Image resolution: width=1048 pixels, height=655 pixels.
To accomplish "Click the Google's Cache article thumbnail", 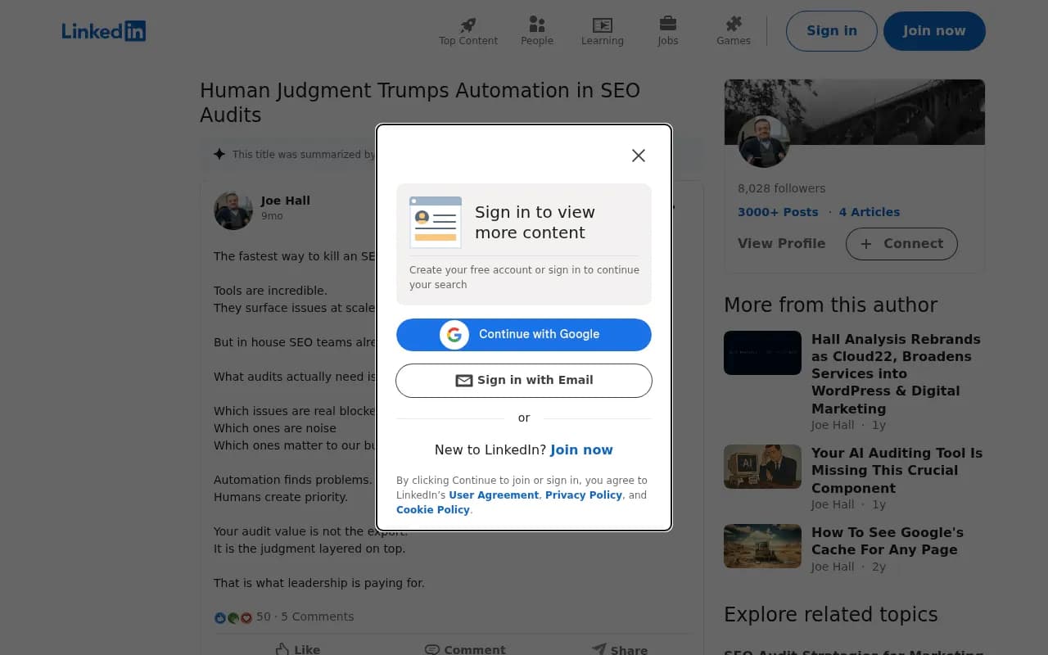I will (x=762, y=546).
